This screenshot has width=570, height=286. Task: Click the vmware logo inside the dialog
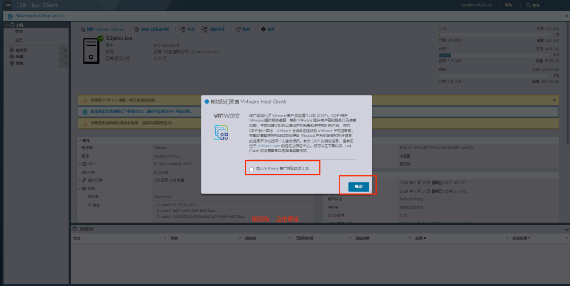tap(226, 115)
